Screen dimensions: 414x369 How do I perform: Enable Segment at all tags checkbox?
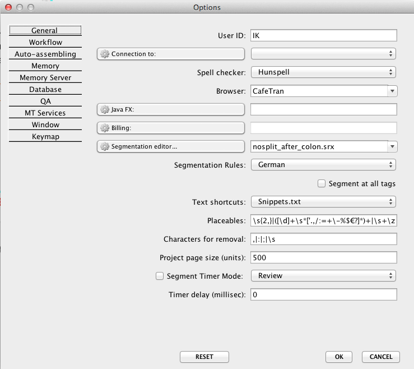(322, 183)
